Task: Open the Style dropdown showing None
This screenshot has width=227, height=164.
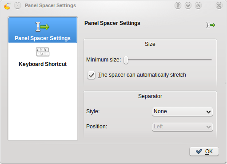Action: click(183, 111)
